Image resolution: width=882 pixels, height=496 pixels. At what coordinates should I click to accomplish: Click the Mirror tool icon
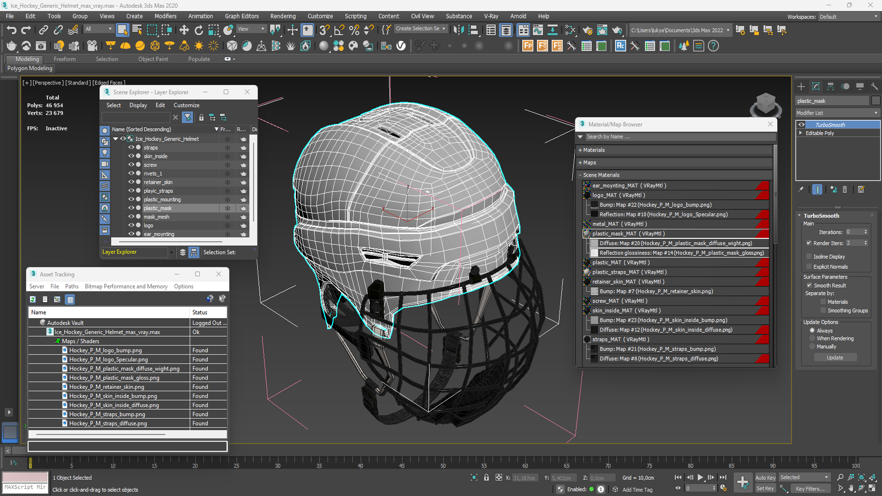(458, 30)
